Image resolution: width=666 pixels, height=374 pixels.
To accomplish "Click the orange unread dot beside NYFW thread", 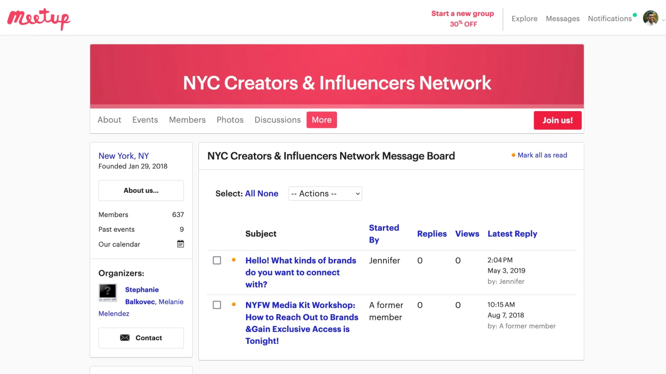I will (234, 305).
